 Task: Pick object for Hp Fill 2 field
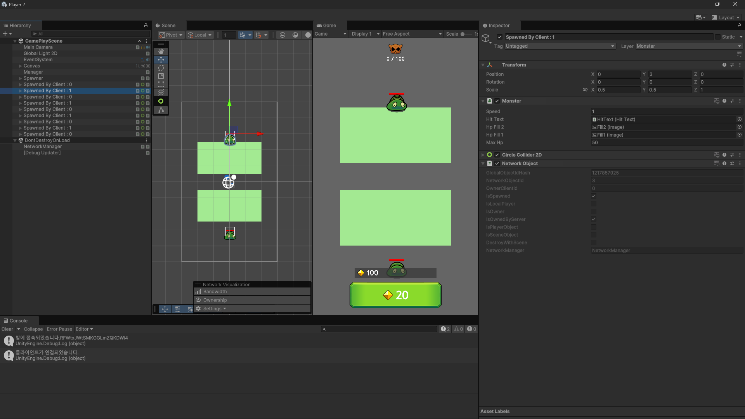(740, 127)
